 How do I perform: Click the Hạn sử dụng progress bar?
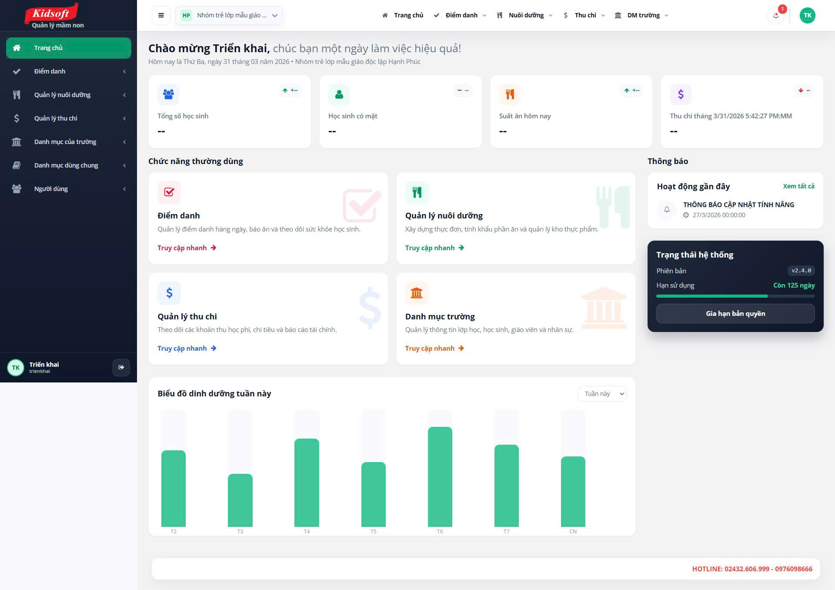735,296
